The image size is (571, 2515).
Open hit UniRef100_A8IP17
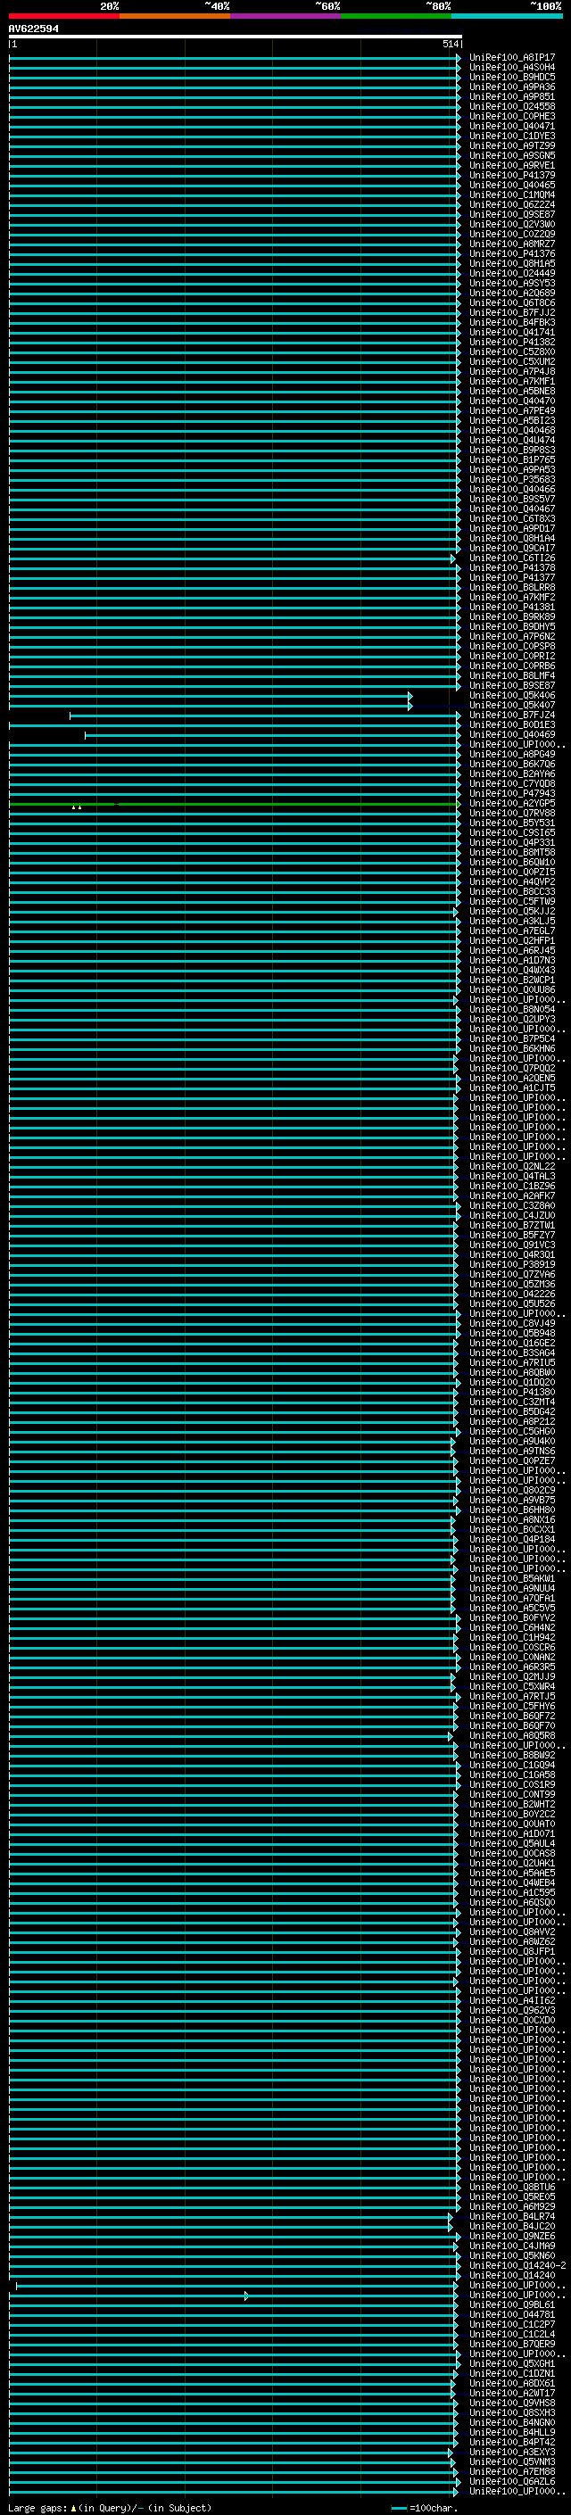coord(511,58)
